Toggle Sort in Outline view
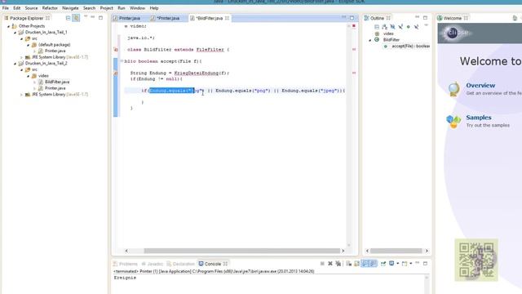The width and height of the screenshot is (522, 294). (384, 27)
